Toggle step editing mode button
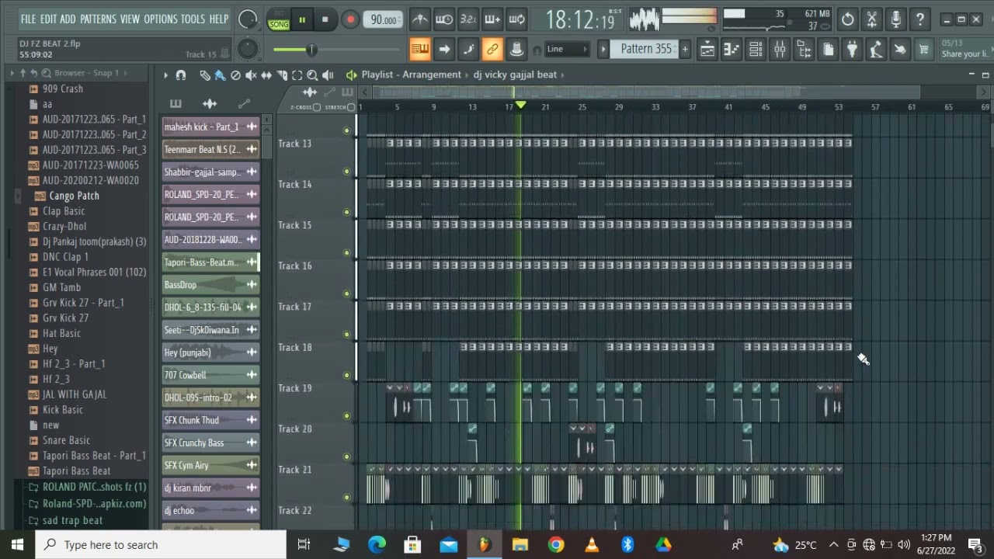994x559 pixels. pyautogui.click(x=468, y=50)
